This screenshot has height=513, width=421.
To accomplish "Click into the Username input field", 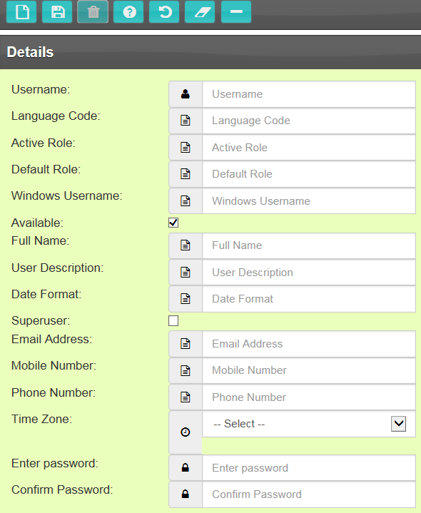I will (x=309, y=94).
